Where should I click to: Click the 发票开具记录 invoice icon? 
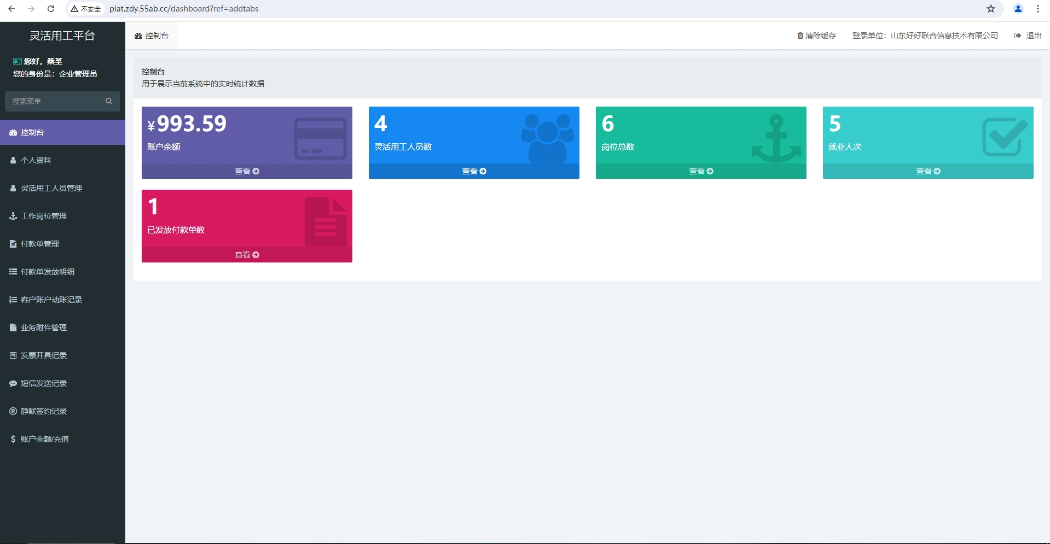tap(13, 355)
